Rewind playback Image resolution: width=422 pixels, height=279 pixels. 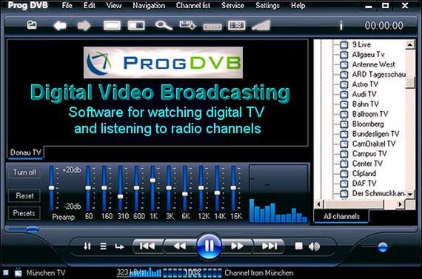tap(179, 246)
